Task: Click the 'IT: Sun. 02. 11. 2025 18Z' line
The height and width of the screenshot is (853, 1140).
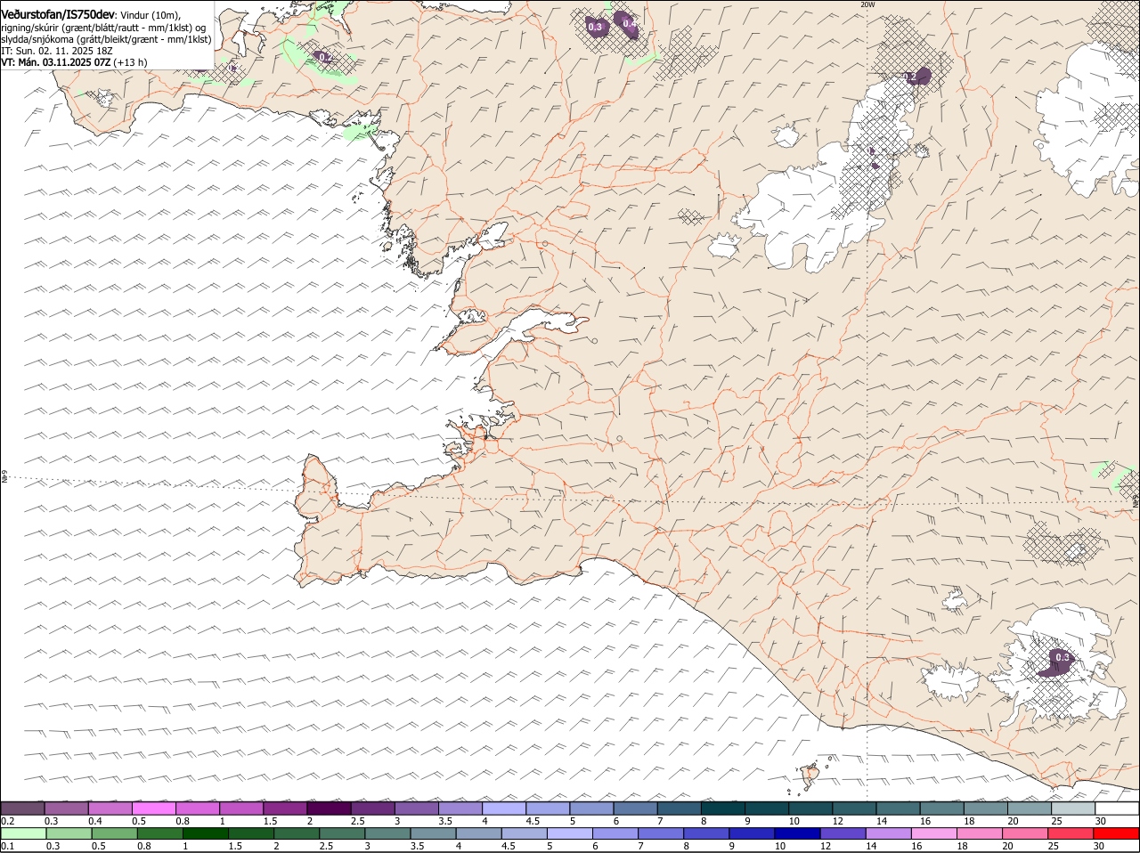Action: point(57,51)
